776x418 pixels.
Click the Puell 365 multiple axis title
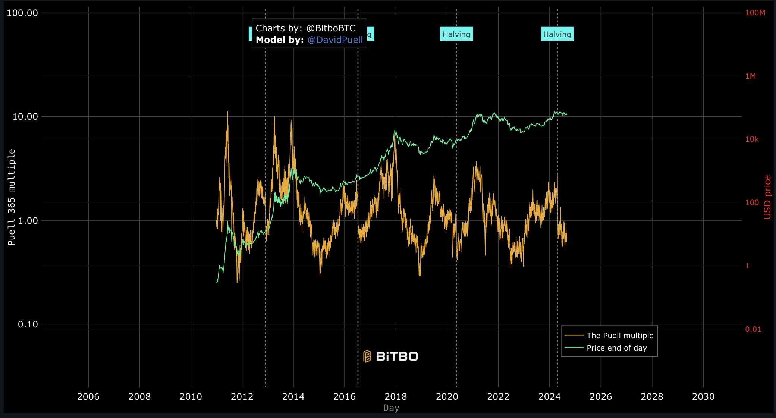(x=12, y=197)
